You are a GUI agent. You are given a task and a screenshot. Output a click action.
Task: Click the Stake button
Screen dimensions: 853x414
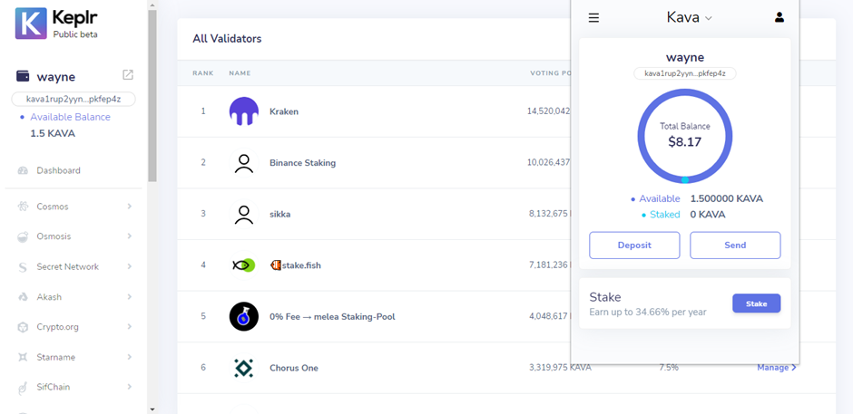756,303
